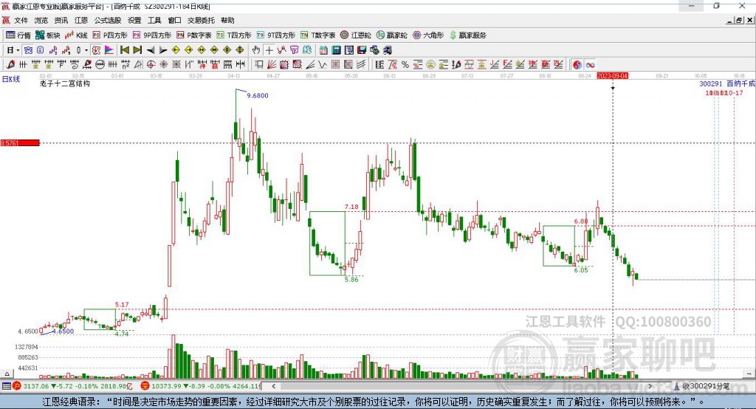Jump to last bar with skip-to-end icon
This screenshot has width=756, height=409.
(137, 50)
